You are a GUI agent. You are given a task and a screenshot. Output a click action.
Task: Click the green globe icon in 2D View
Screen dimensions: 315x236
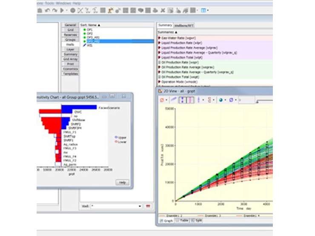(x=220, y=100)
